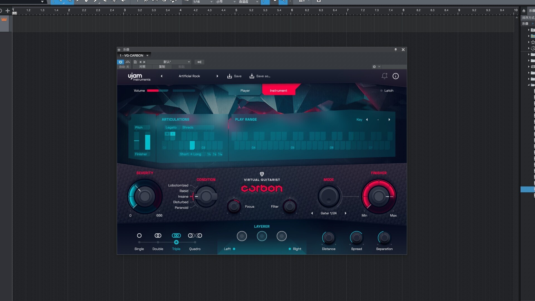Screen dimensions: 535x301
Task: Switch Mode to previous before Gater 1/24
Action: point(312,213)
